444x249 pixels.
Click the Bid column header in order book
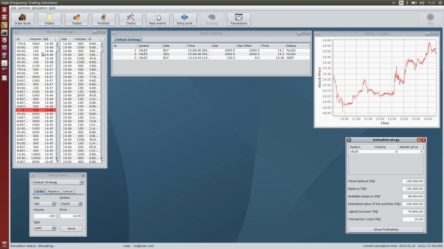point(49,39)
